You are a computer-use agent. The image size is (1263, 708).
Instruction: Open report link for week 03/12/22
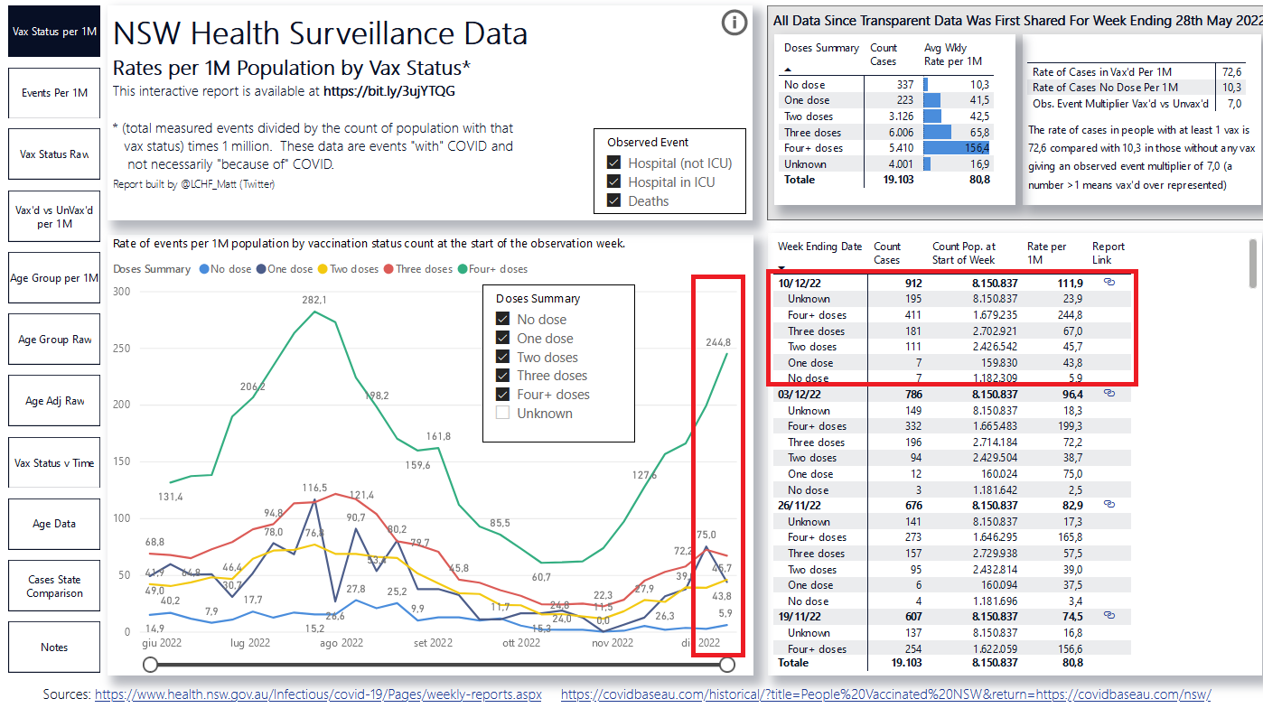1109,394
